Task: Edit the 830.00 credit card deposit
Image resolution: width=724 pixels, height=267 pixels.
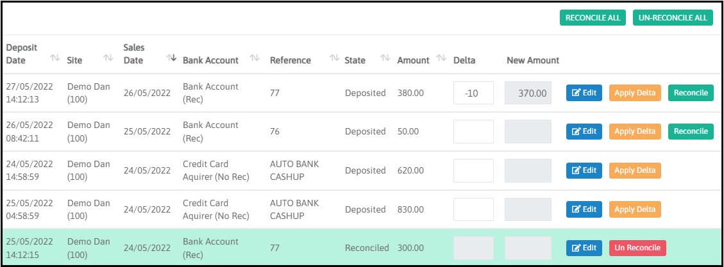Action: click(584, 209)
